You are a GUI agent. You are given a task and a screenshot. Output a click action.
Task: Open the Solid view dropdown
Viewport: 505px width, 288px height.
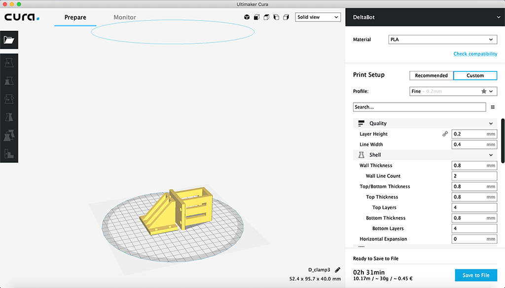click(x=318, y=17)
